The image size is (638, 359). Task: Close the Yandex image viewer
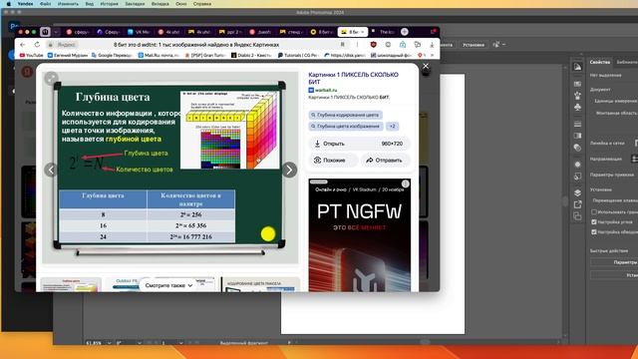(426, 66)
